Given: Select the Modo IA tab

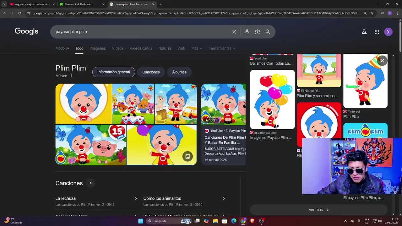Looking at the screenshot, I should [62, 48].
